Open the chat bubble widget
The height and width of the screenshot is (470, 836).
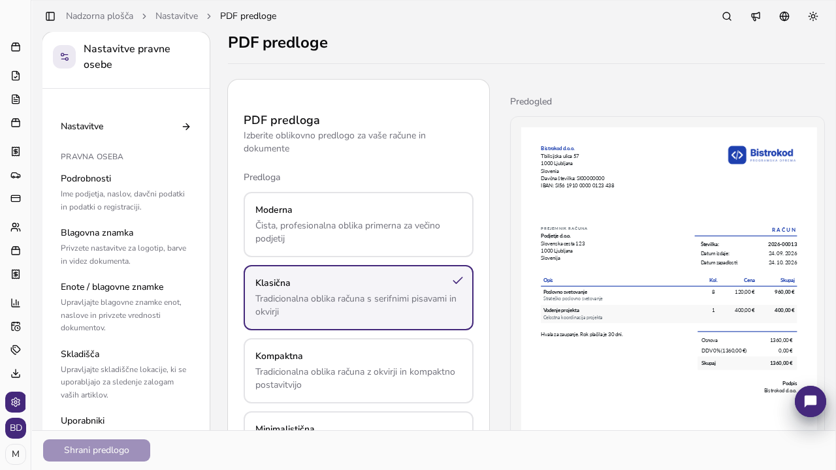pos(811,401)
